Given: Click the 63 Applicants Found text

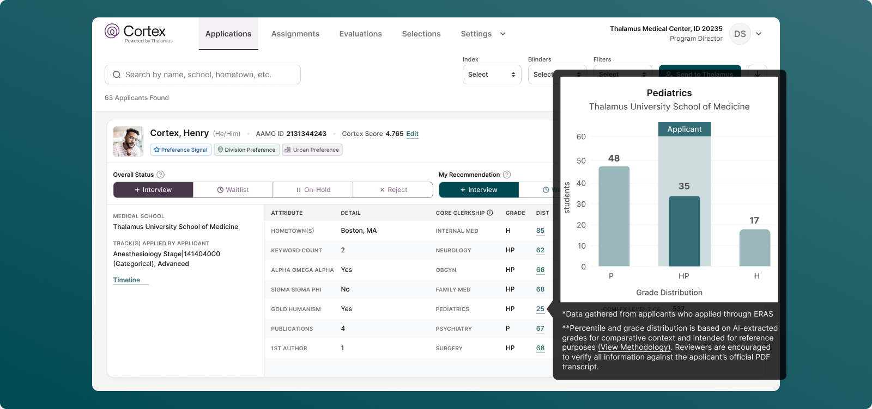Looking at the screenshot, I should click(137, 98).
